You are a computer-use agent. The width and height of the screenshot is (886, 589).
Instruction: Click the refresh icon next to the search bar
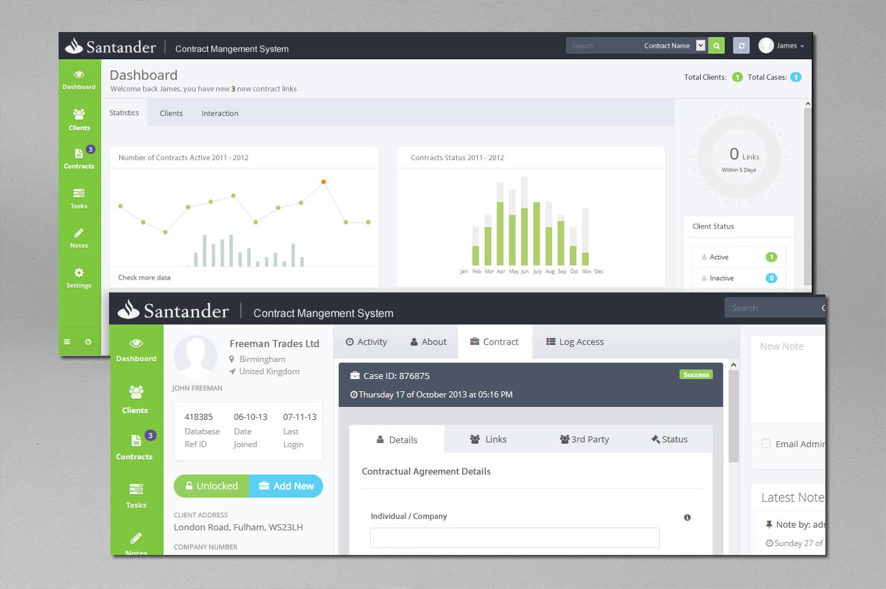click(x=742, y=45)
